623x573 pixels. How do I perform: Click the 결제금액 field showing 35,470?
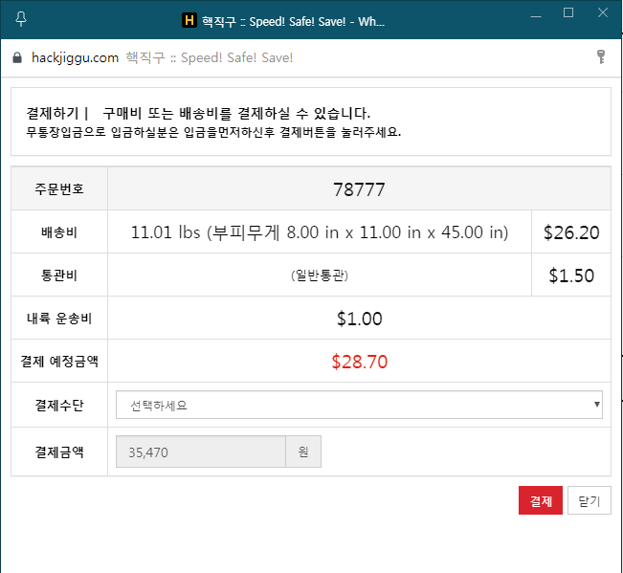200,452
